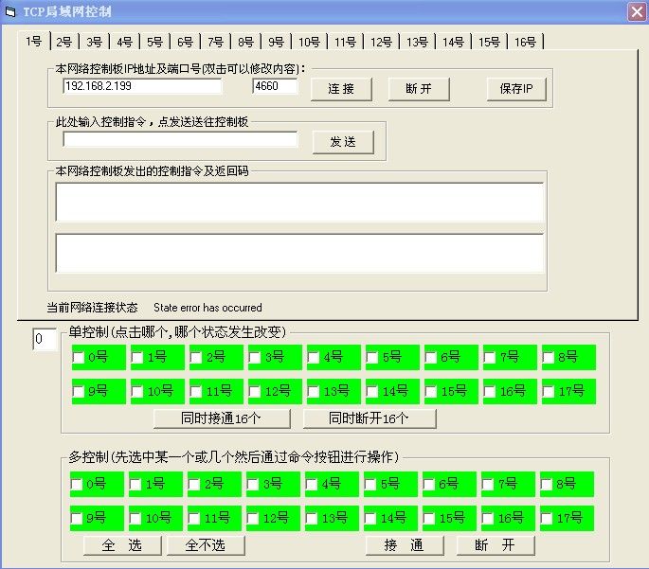Click the port number field 4660
Image resolution: width=649 pixels, height=569 pixels.
point(275,87)
